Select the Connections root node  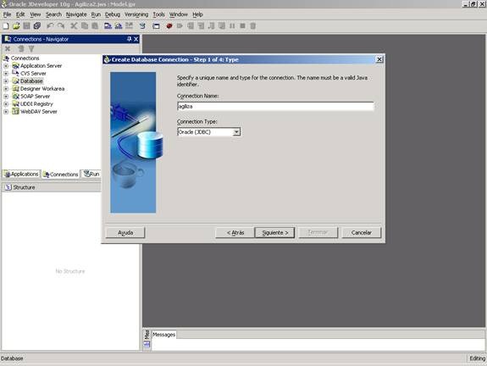click(x=25, y=58)
